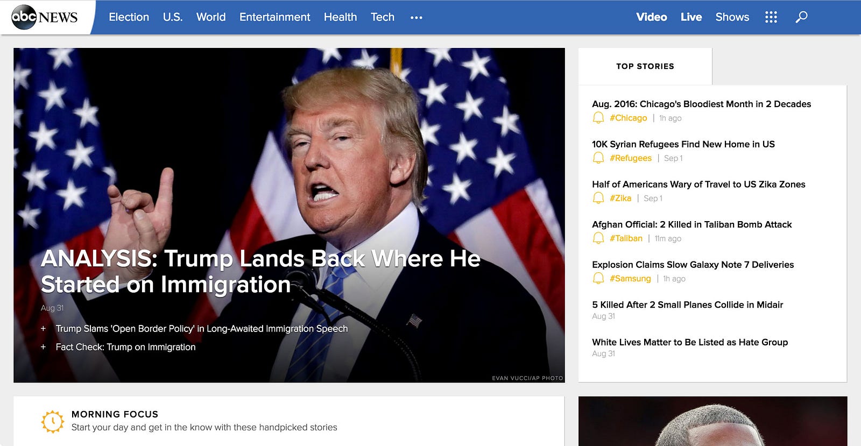The width and height of the screenshot is (861, 446).
Task: Open White Lives Matter Hate Group story
Action: pos(690,342)
